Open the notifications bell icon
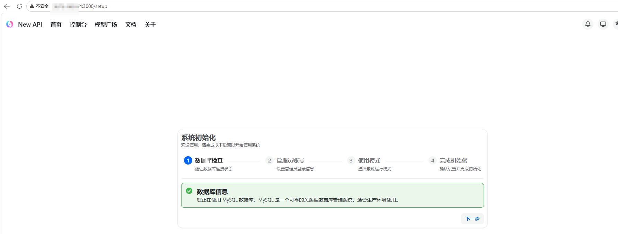 (x=588, y=24)
